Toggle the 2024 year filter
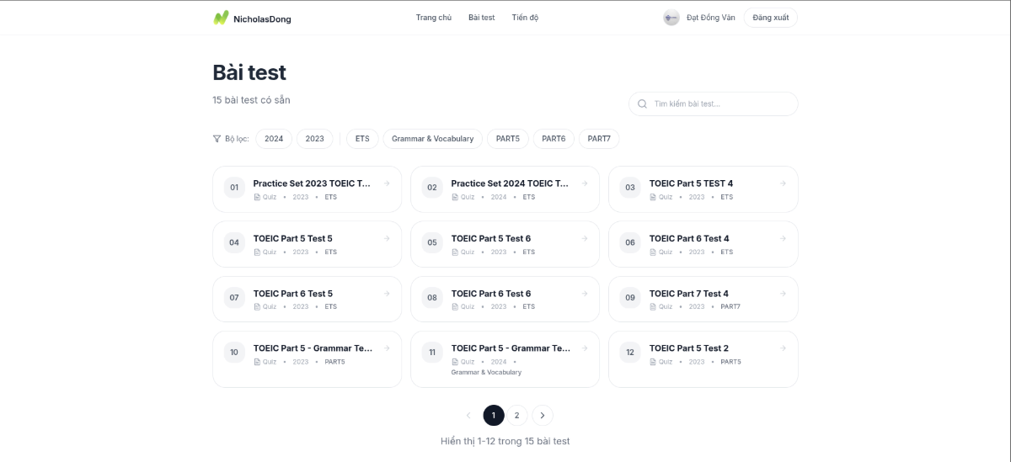Viewport: 1011px width, 462px height. (274, 139)
